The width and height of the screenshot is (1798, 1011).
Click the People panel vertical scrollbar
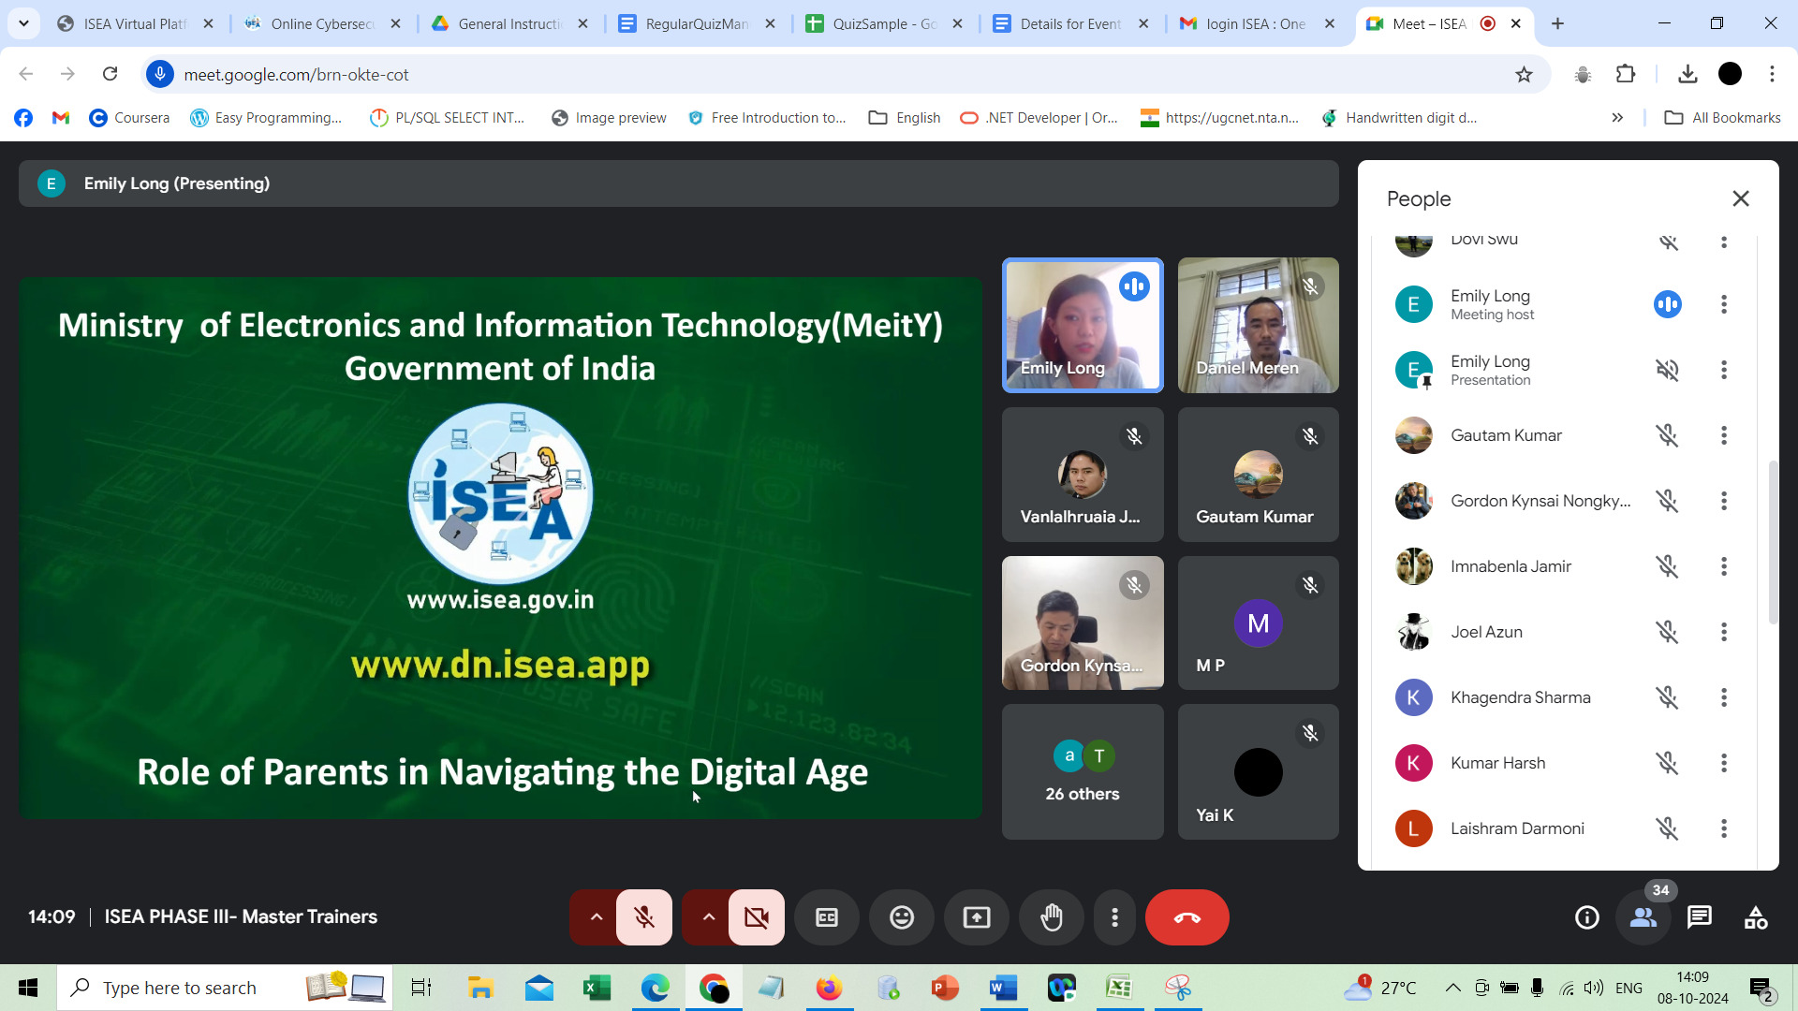click(x=1772, y=543)
